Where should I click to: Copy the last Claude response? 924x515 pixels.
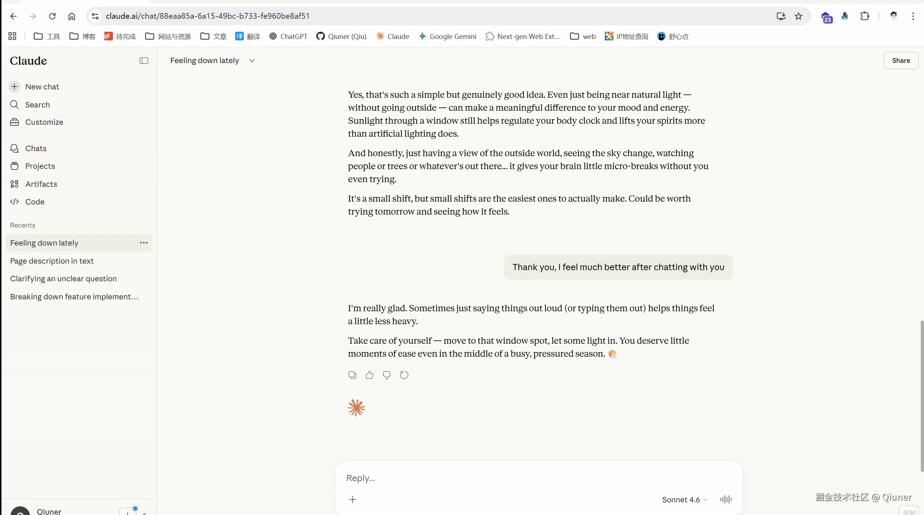[352, 375]
